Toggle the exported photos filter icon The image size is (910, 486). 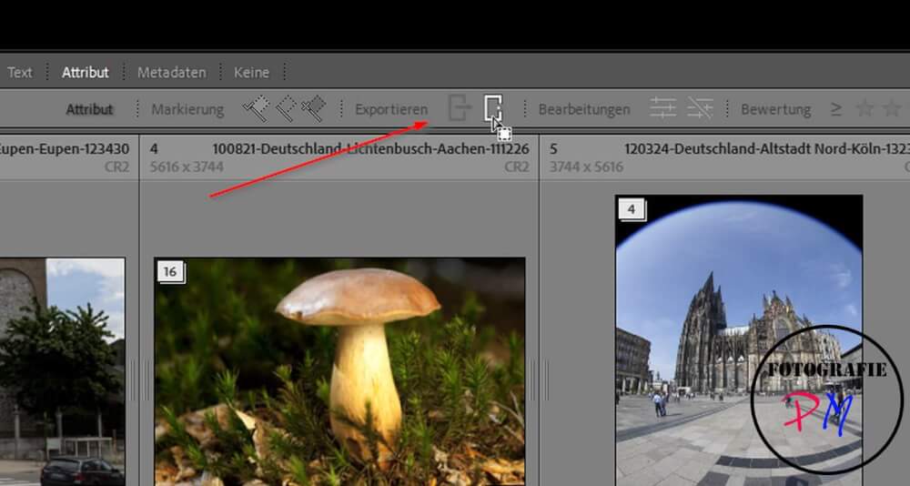tap(460, 108)
